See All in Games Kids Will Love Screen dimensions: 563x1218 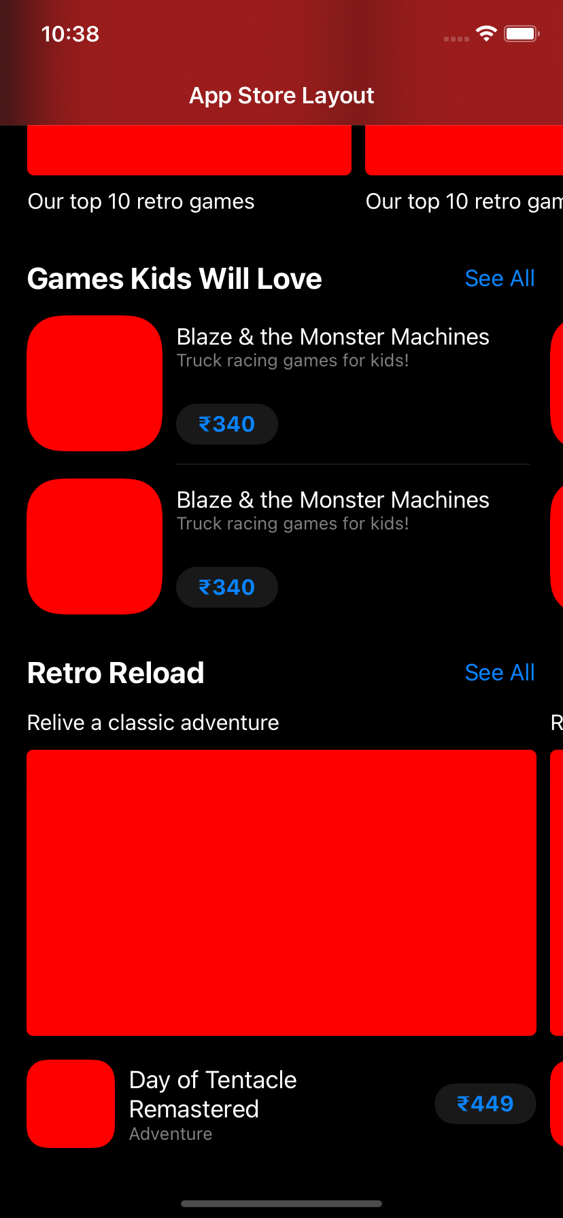pos(500,279)
